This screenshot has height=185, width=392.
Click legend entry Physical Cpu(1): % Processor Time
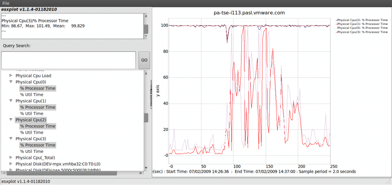coord(362,24)
